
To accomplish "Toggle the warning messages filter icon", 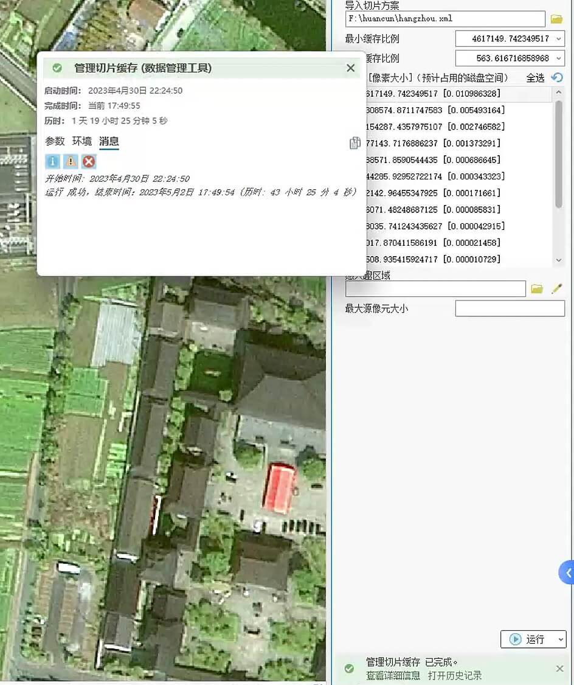I will coord(71,161).
